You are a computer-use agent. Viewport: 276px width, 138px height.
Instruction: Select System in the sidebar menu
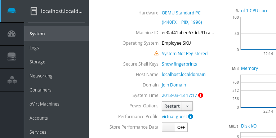[x=56, y=34]
